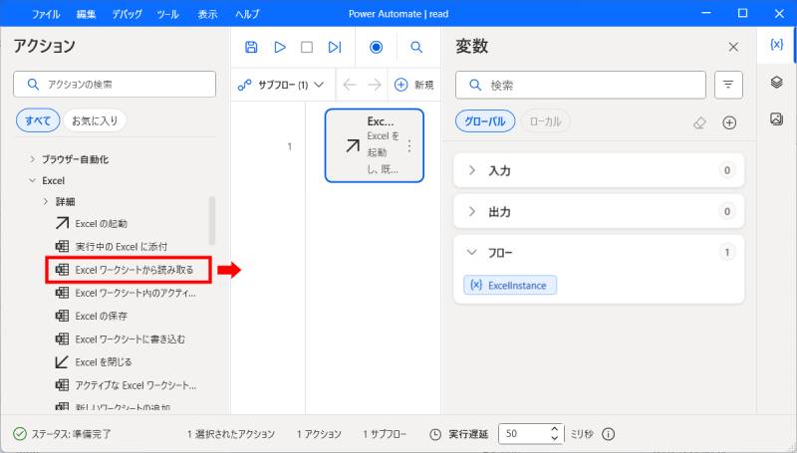This screenshot has height=453, width=797.
Task: Open the ファイル menu
Action: 46,14
